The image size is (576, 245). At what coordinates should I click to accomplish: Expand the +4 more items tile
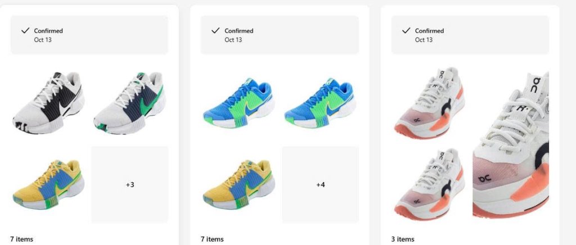(320, 184)
